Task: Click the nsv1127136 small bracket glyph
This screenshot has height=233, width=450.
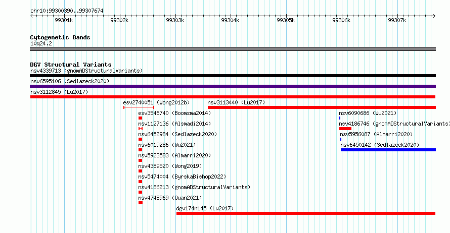Action: point(141,129)
